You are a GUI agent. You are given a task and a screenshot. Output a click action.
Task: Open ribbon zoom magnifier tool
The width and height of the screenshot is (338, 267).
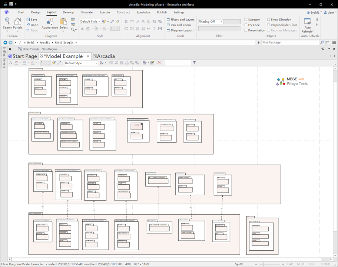(73, 30)
